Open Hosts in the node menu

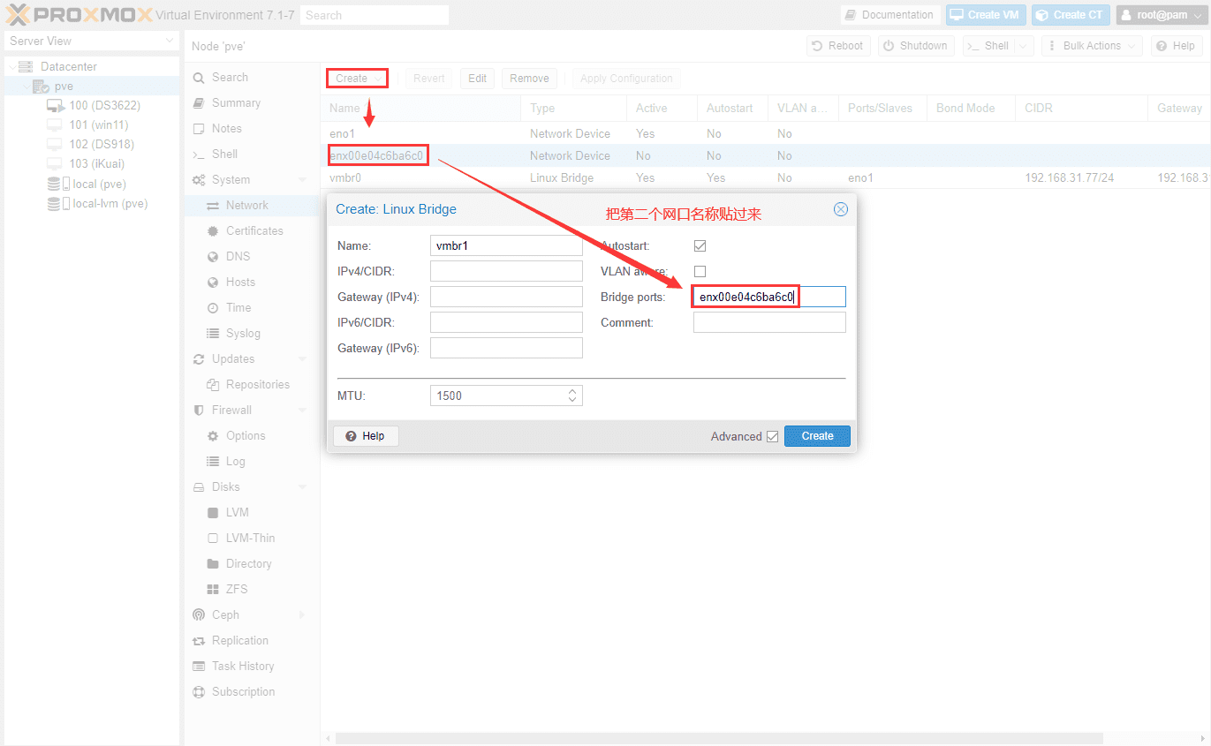(240, 283)
